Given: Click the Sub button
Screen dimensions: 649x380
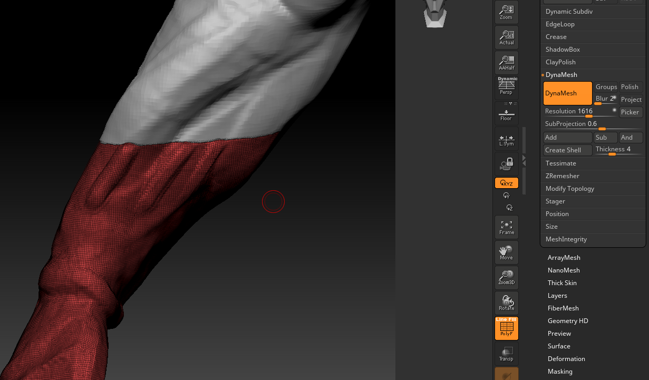Looking at the screenshot, I should pyautogui.click(x=606, y=138).
